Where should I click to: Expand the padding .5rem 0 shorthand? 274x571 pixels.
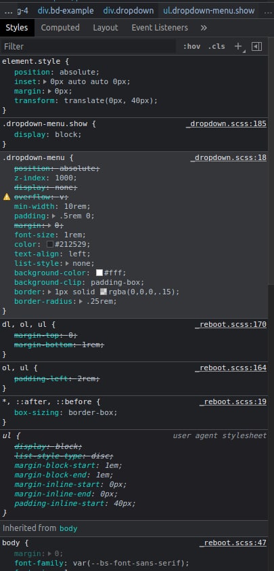[x=54, y=216]
